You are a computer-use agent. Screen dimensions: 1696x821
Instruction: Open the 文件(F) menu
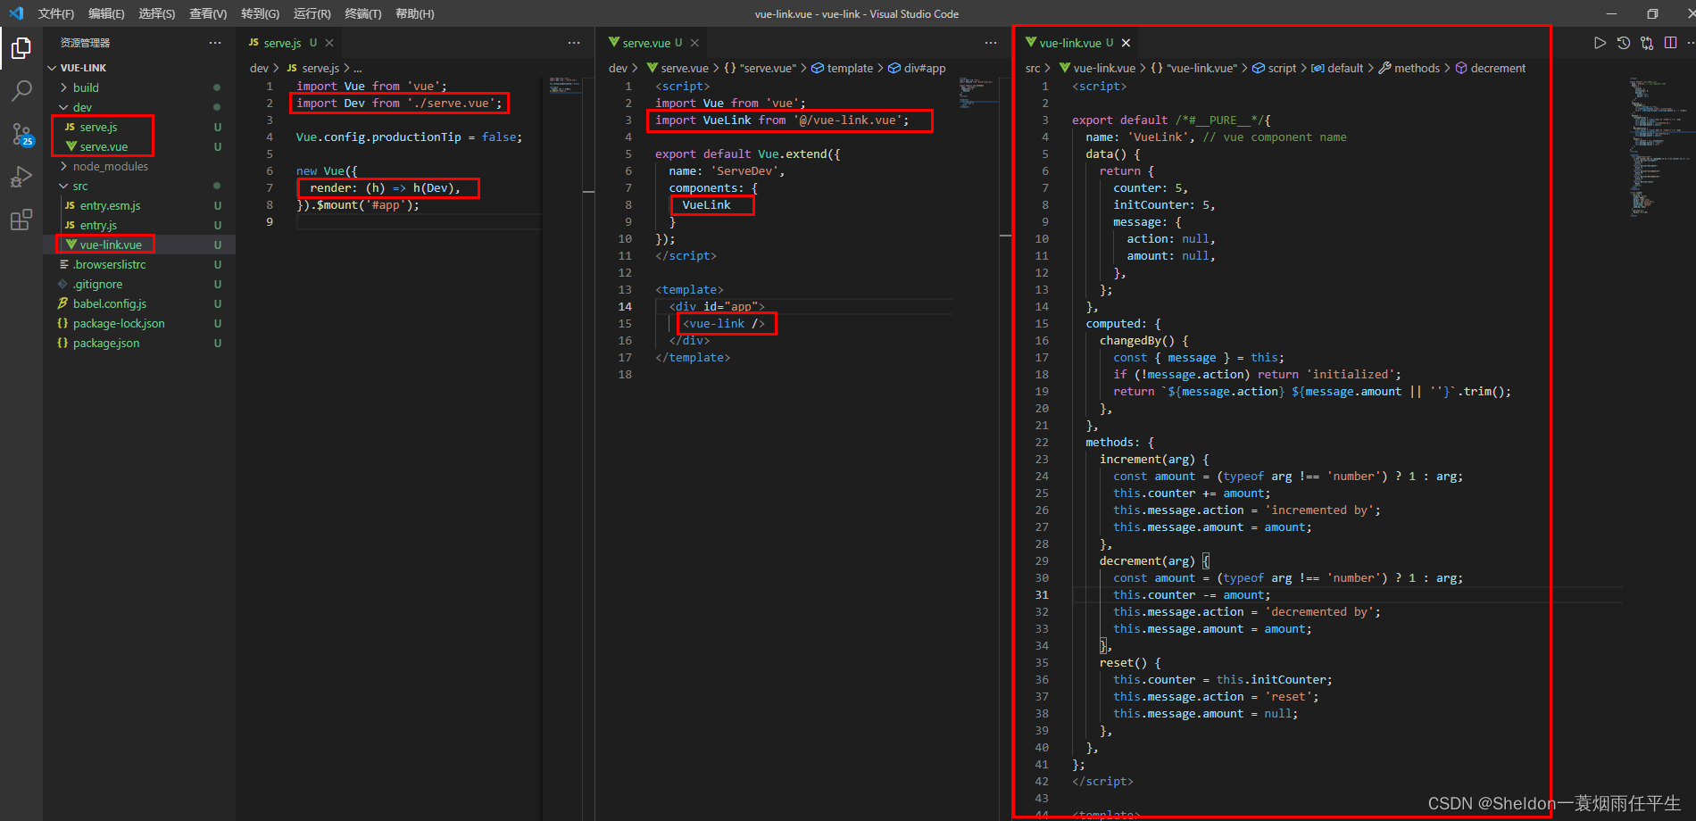click(x=56, y=13)
